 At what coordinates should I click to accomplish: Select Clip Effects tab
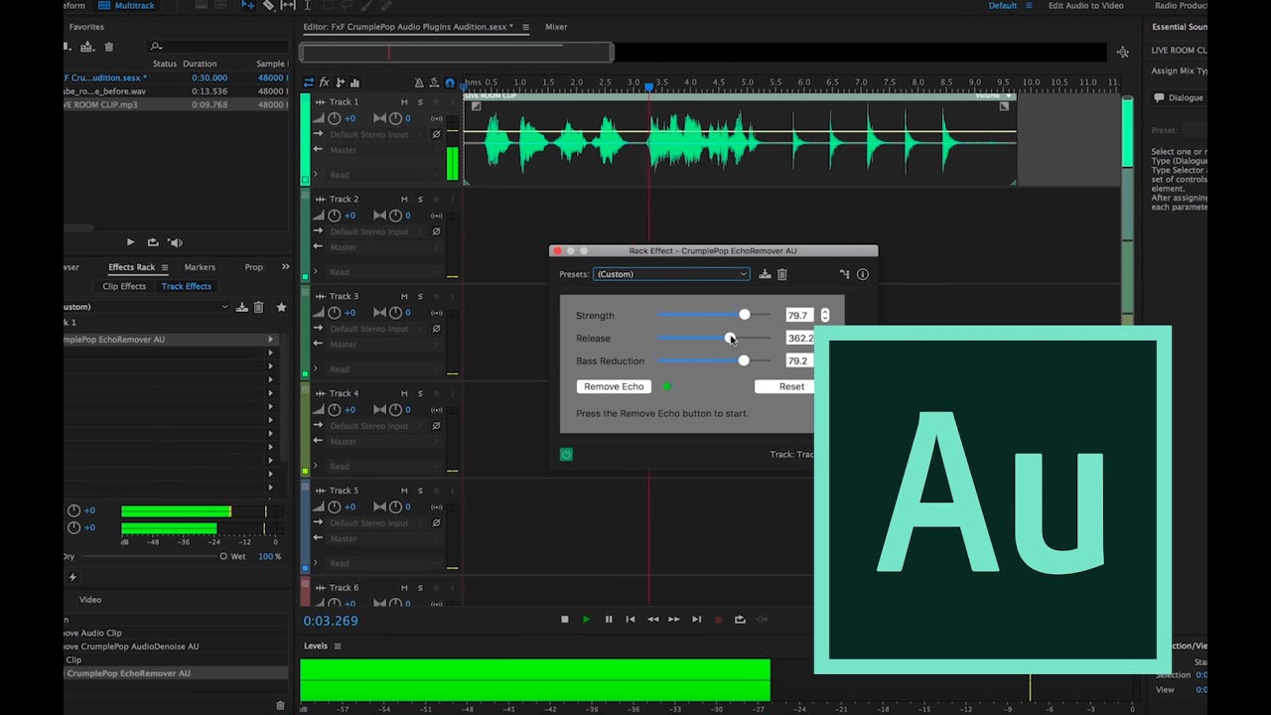point(124,286)
